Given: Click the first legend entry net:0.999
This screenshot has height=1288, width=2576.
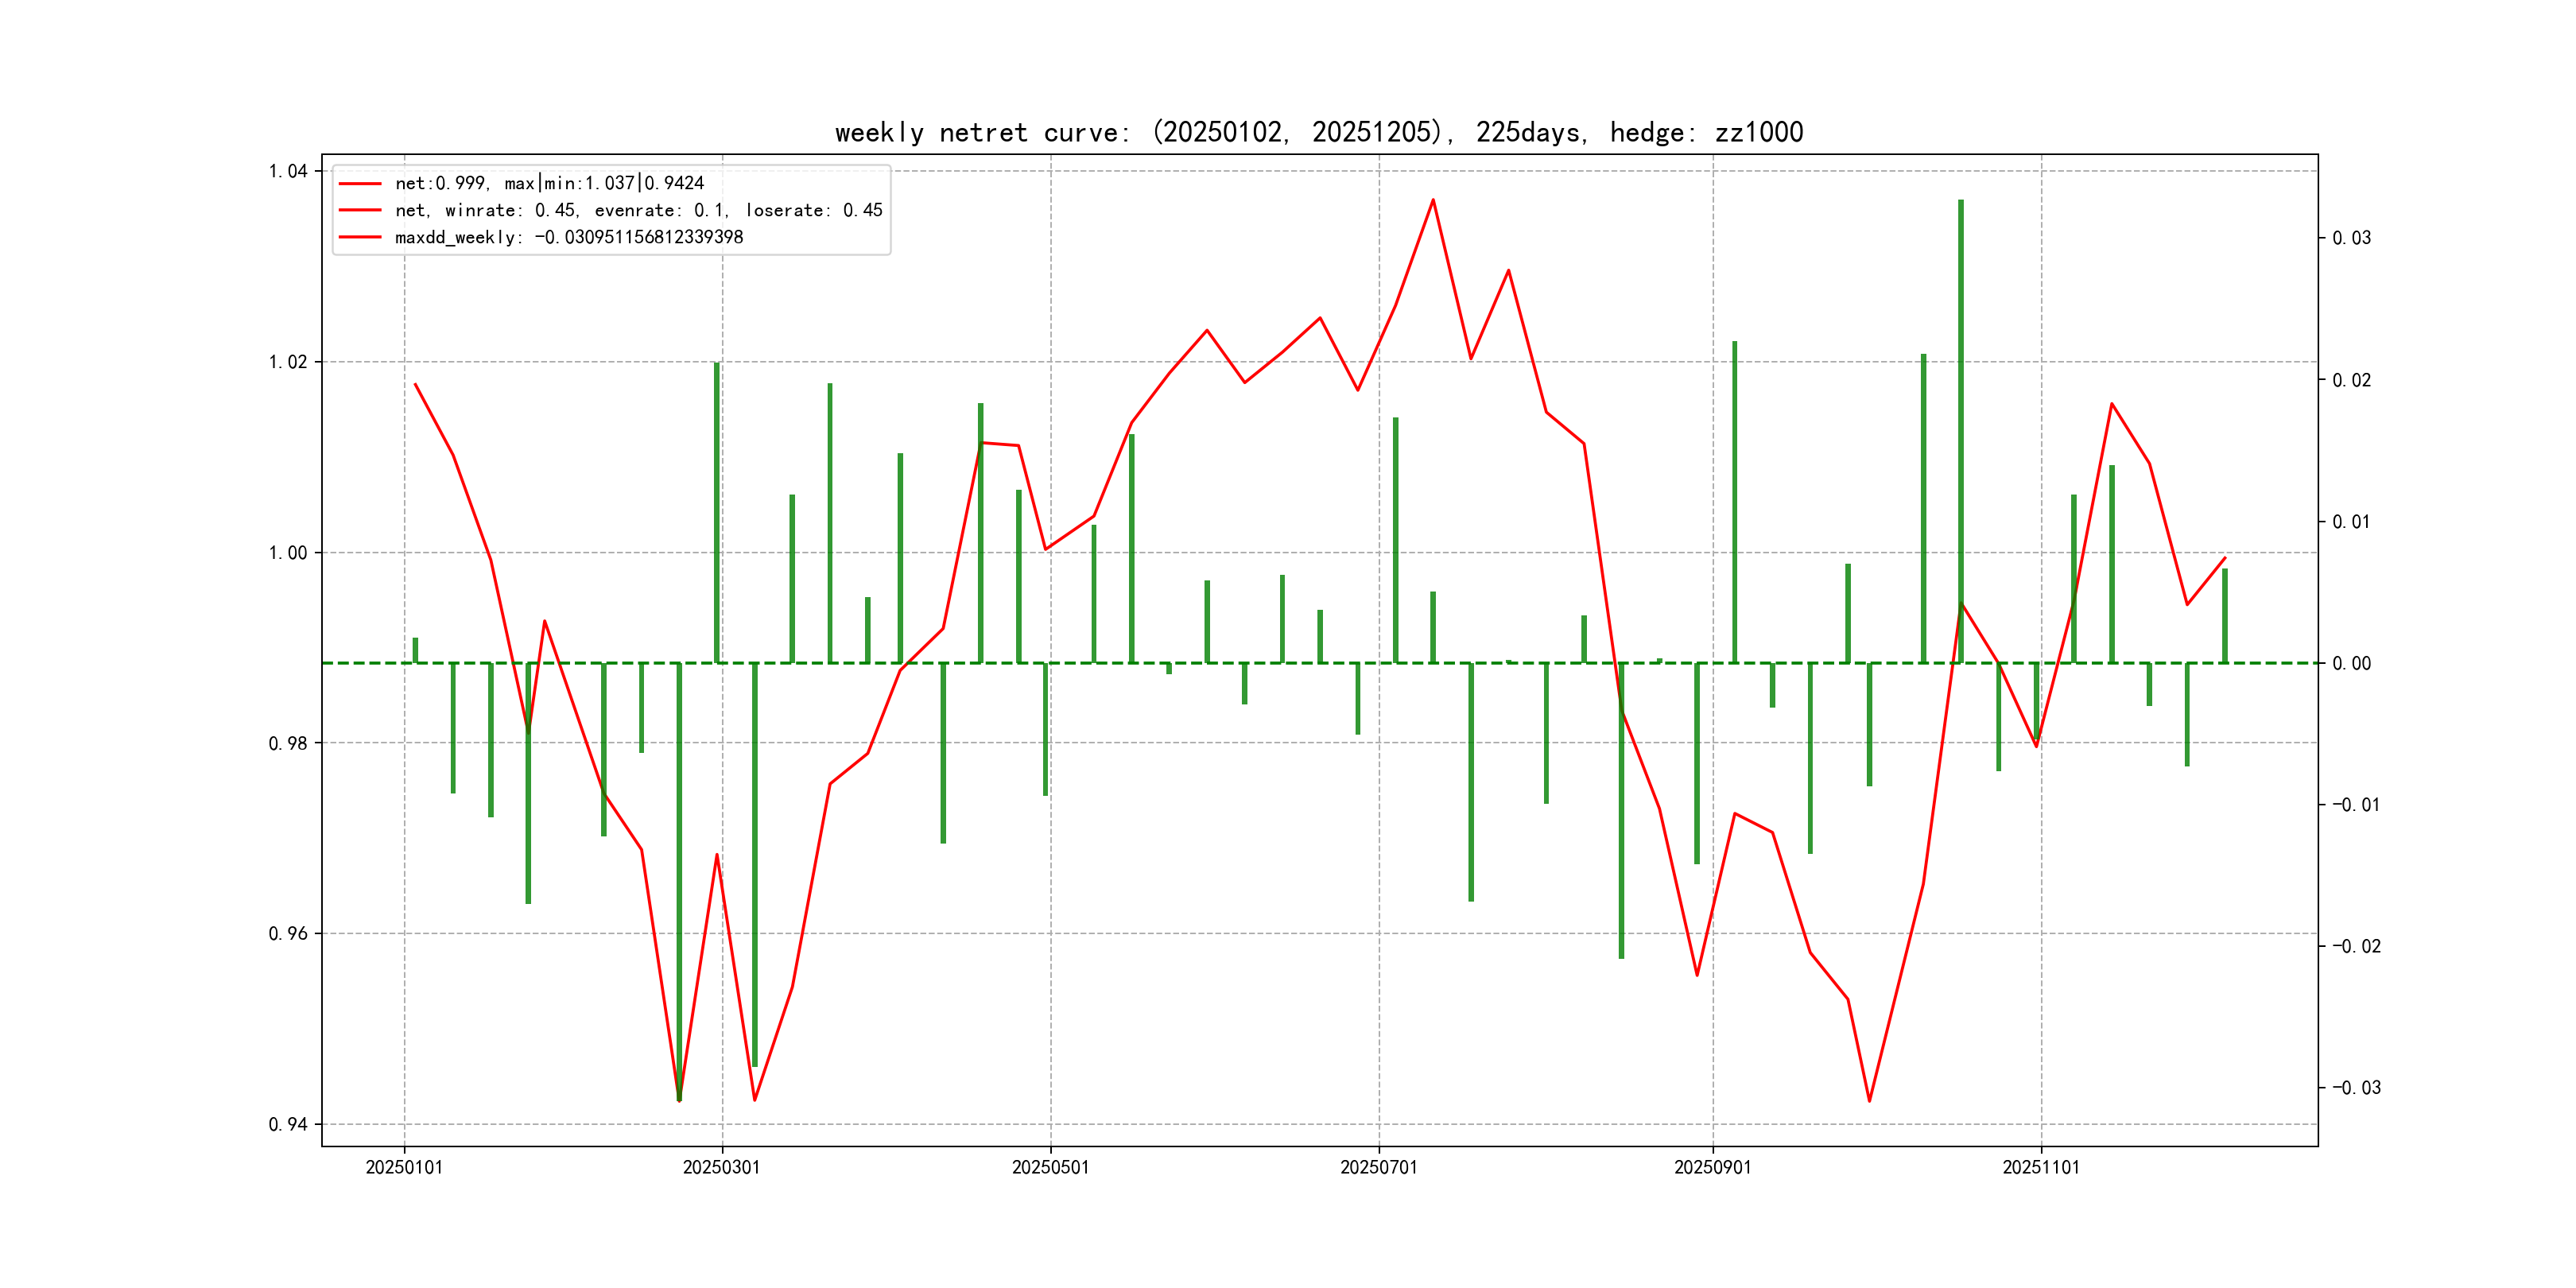Looking at the screenshot, I should tap(549, 183).
